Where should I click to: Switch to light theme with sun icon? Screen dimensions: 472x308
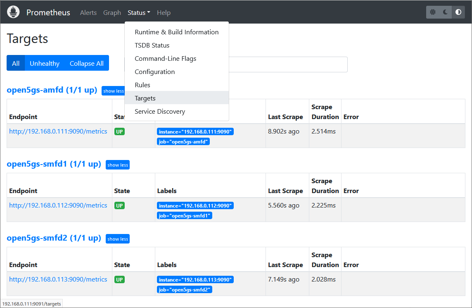click(433, 12)
